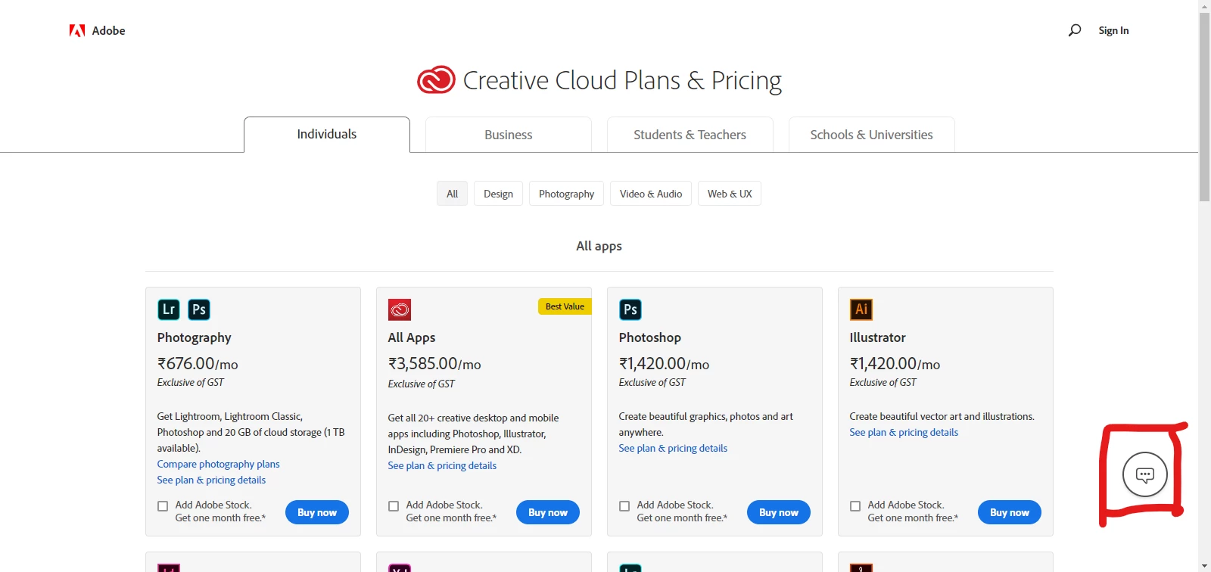The height and width of the screenshot is (572, 1211).
Task: Click the Illustrator card title
Action: tap(878, 337)
